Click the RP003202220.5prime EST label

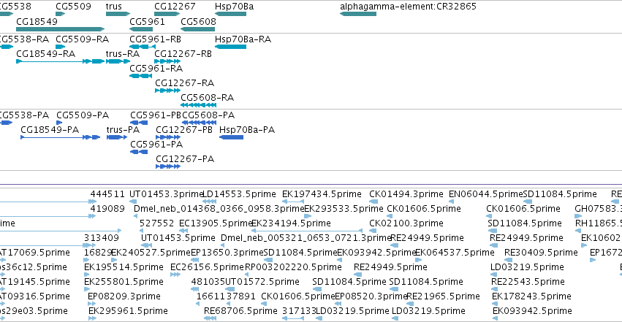tap(293, 267)
